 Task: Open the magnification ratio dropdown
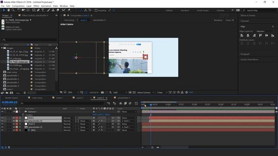[x=73, y=92]
